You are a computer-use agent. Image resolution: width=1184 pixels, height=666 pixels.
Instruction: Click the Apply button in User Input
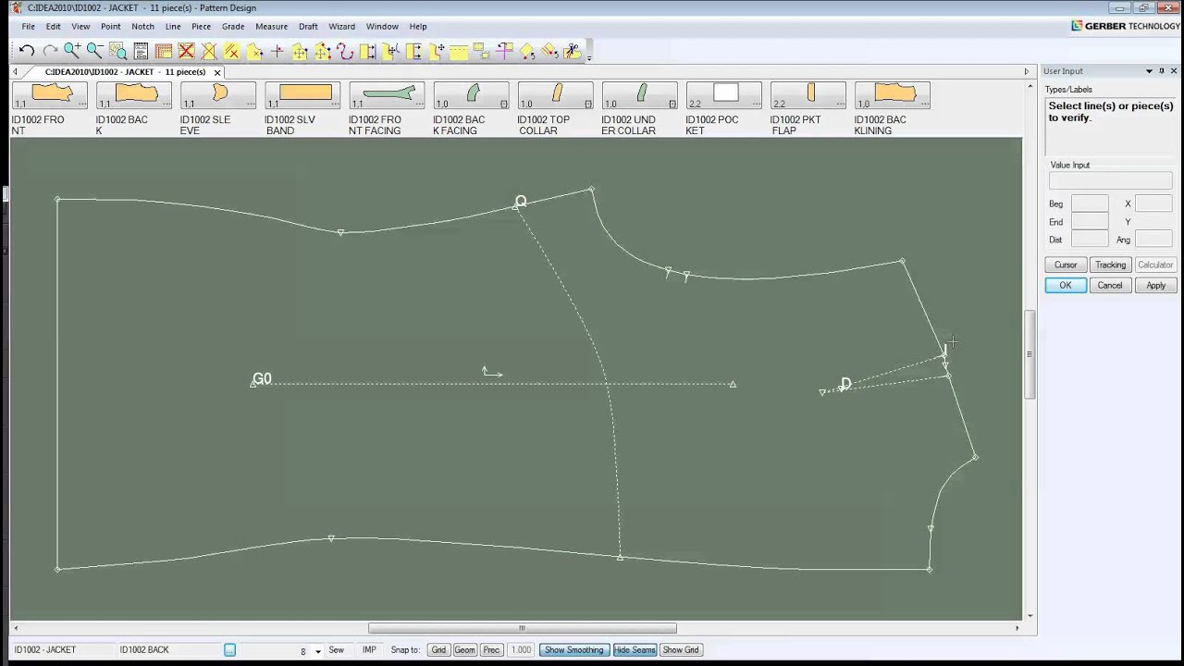tap(1155, 286)
